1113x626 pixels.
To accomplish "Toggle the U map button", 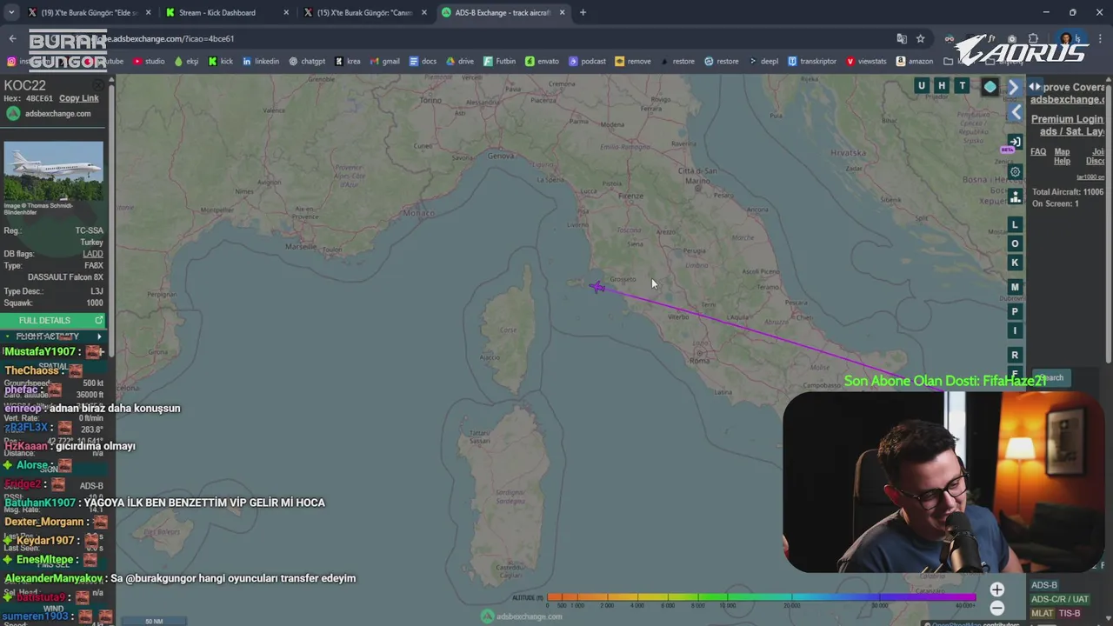I will (x=922, y=85).
